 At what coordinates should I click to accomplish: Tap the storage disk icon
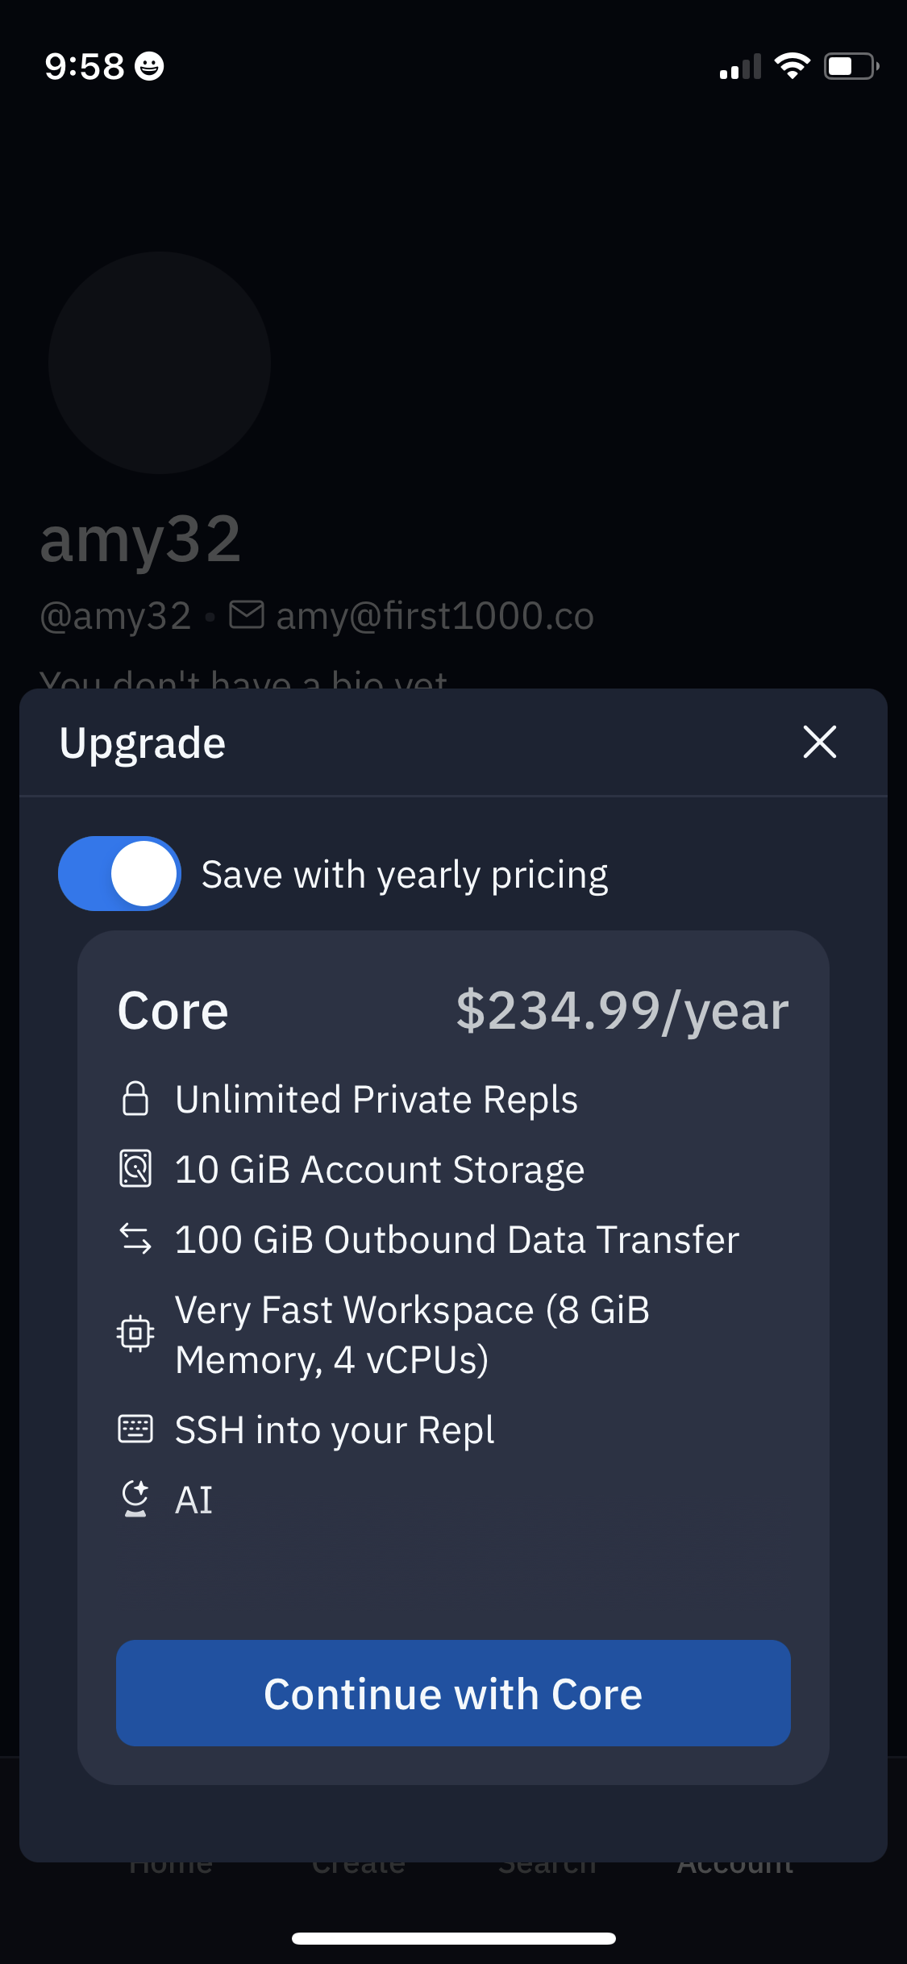(x=135, y=1169)
